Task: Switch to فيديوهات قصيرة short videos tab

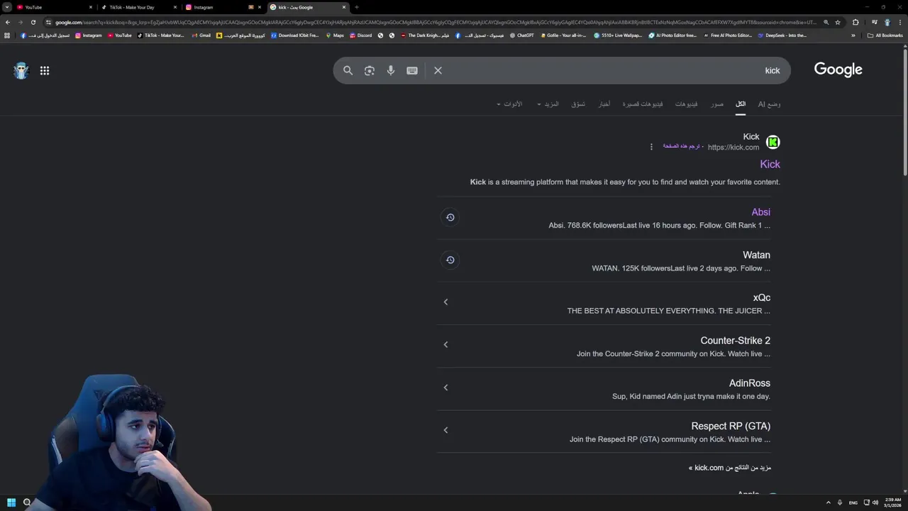Action: pos(643,104)
